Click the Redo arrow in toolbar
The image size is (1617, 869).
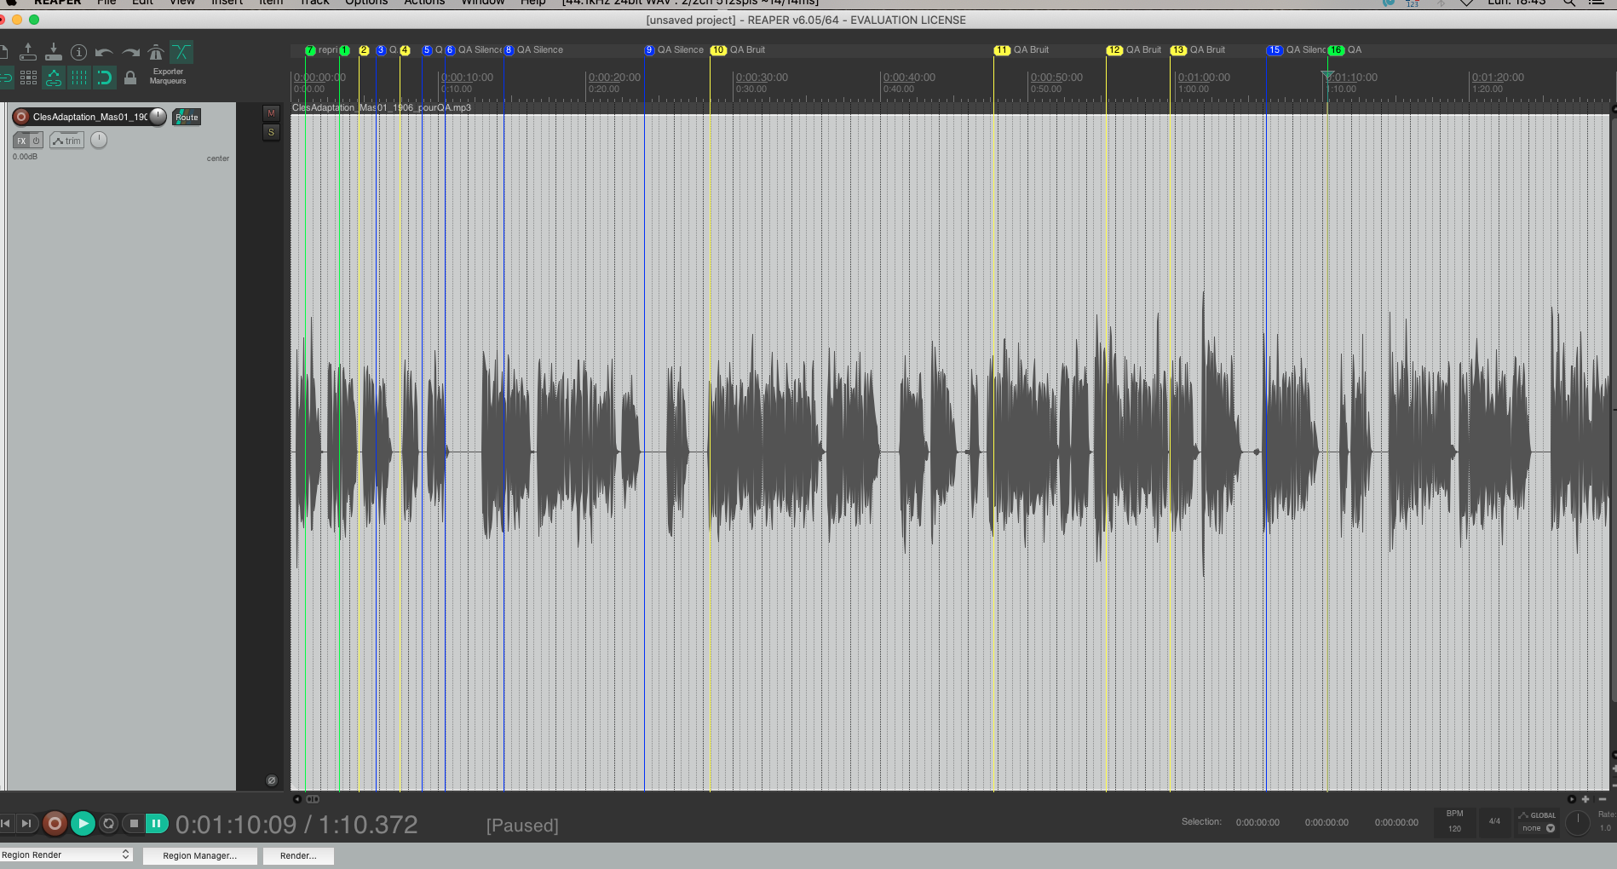130,53
